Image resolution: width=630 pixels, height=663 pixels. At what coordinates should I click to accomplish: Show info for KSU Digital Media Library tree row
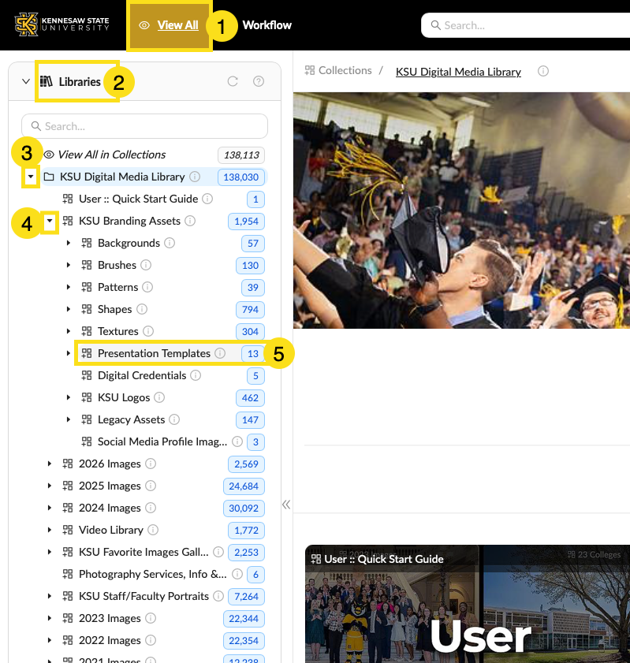tap(195, 177)
